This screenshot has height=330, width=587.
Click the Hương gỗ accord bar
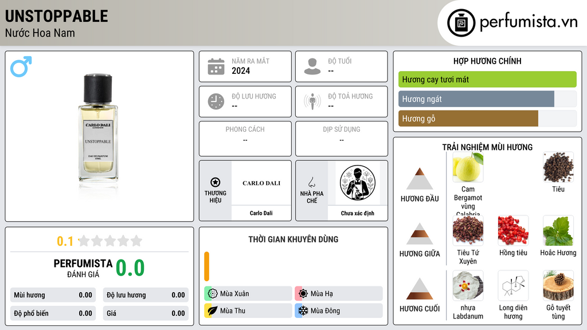tap(487, 119)
